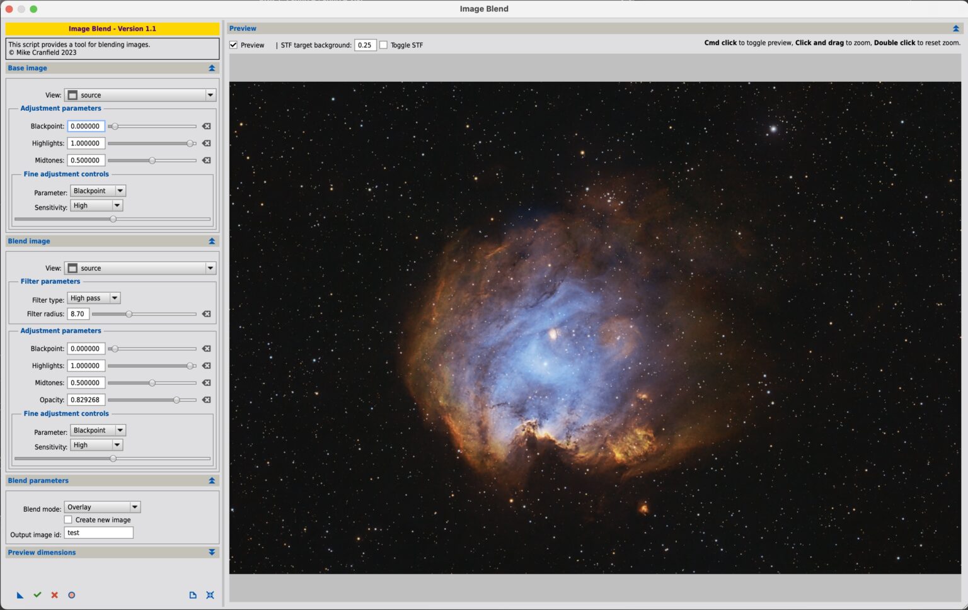Collapse the Blend image section header
This screenshot has height=610, width=968.
212,241
